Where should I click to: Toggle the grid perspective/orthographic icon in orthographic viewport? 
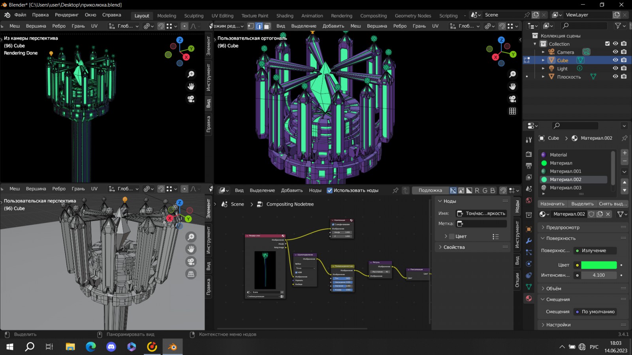coord(513,111)
